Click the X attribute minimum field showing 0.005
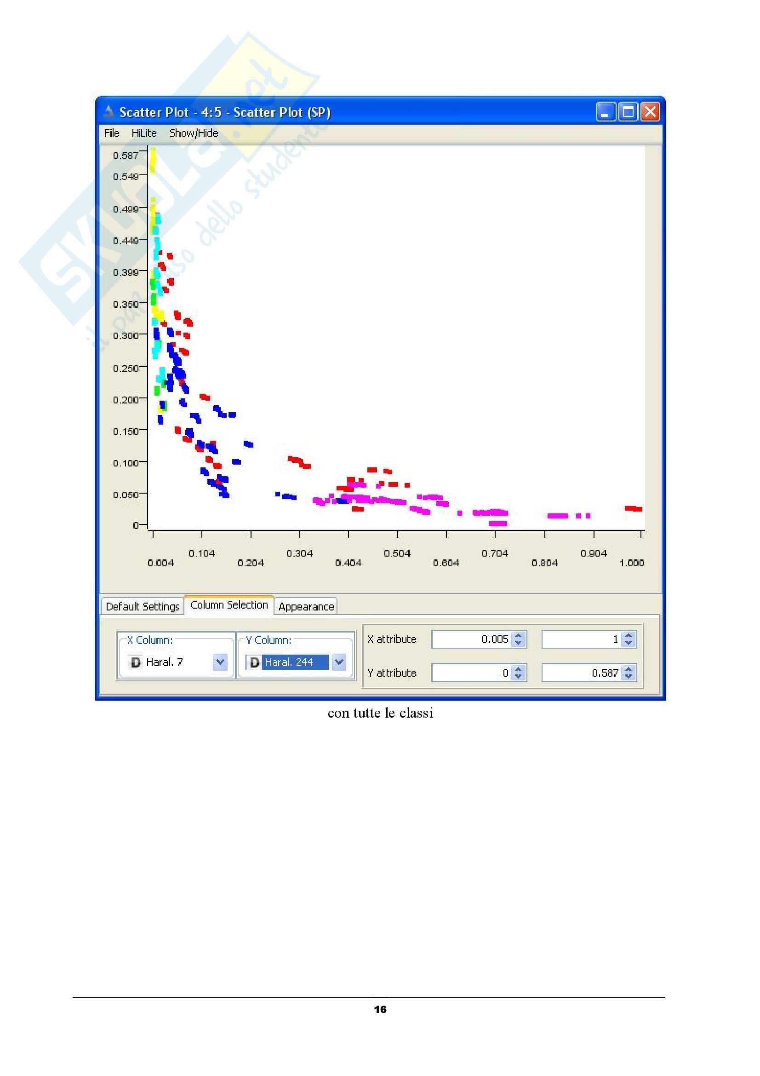Viewport: 760px width, 1076px height. point(471,639)
